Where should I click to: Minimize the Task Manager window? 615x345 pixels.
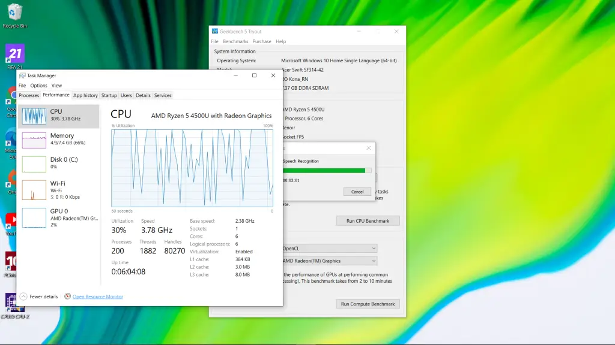235,75
